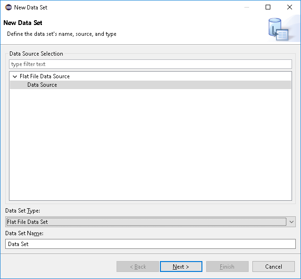Image resolution: width=301 pixels, height=279 pixels.
Task: Click empty area in data source tree
Action: click(x=150, y=144)
